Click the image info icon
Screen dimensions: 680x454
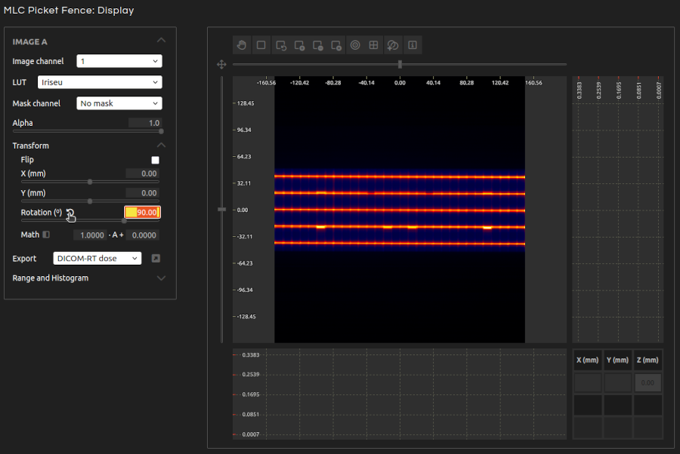point(413,45)
